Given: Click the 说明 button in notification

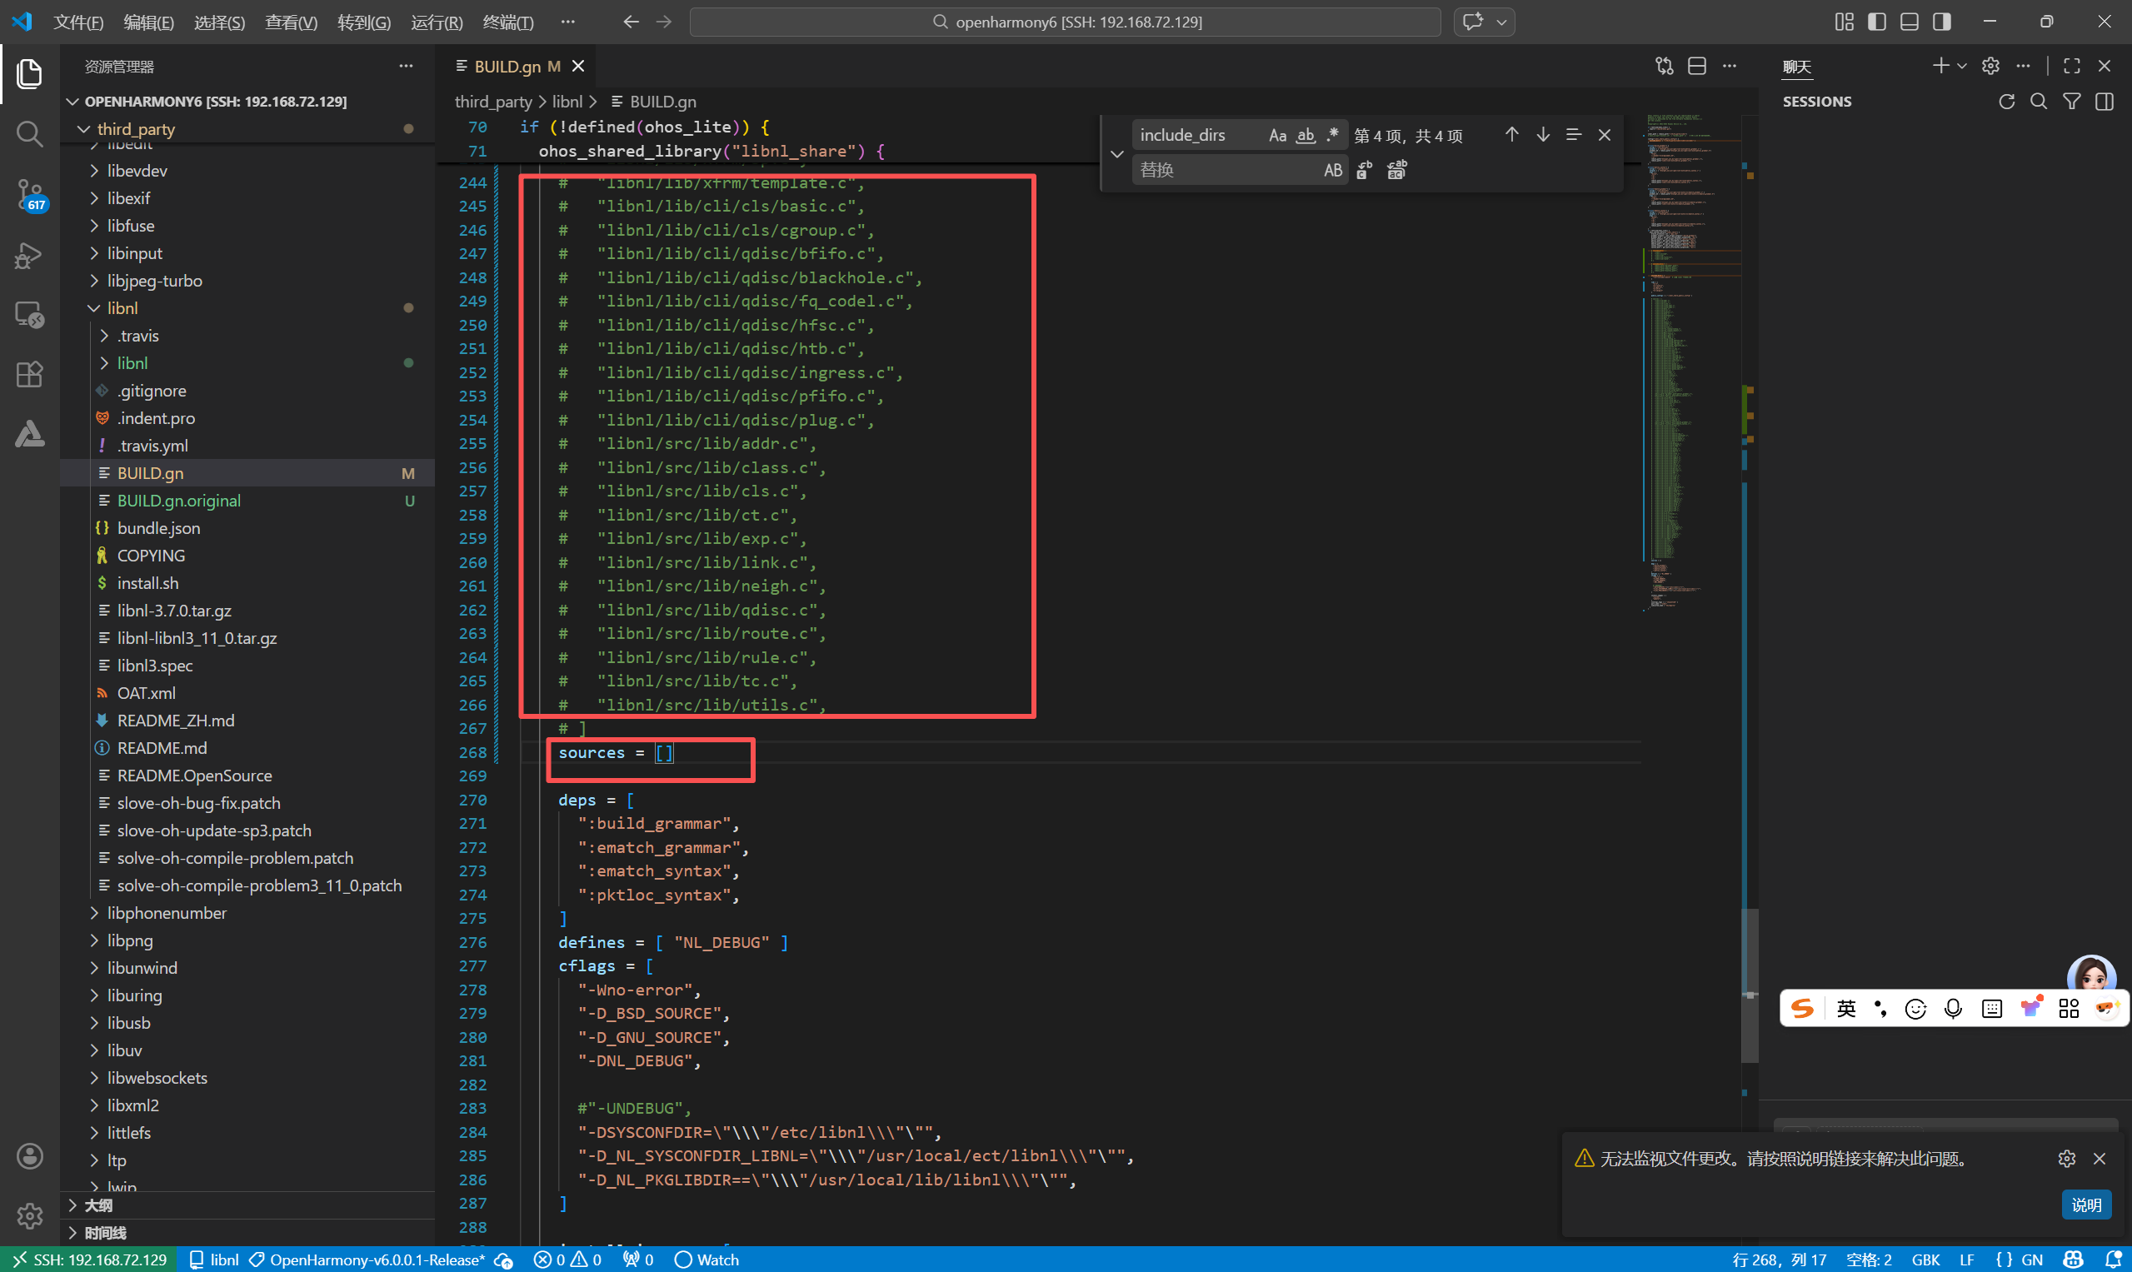Looking at the screenshot, I should click(2085, 1205).
